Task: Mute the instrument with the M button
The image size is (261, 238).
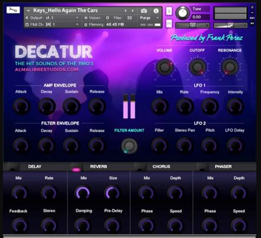Action: tap(169, 24)
